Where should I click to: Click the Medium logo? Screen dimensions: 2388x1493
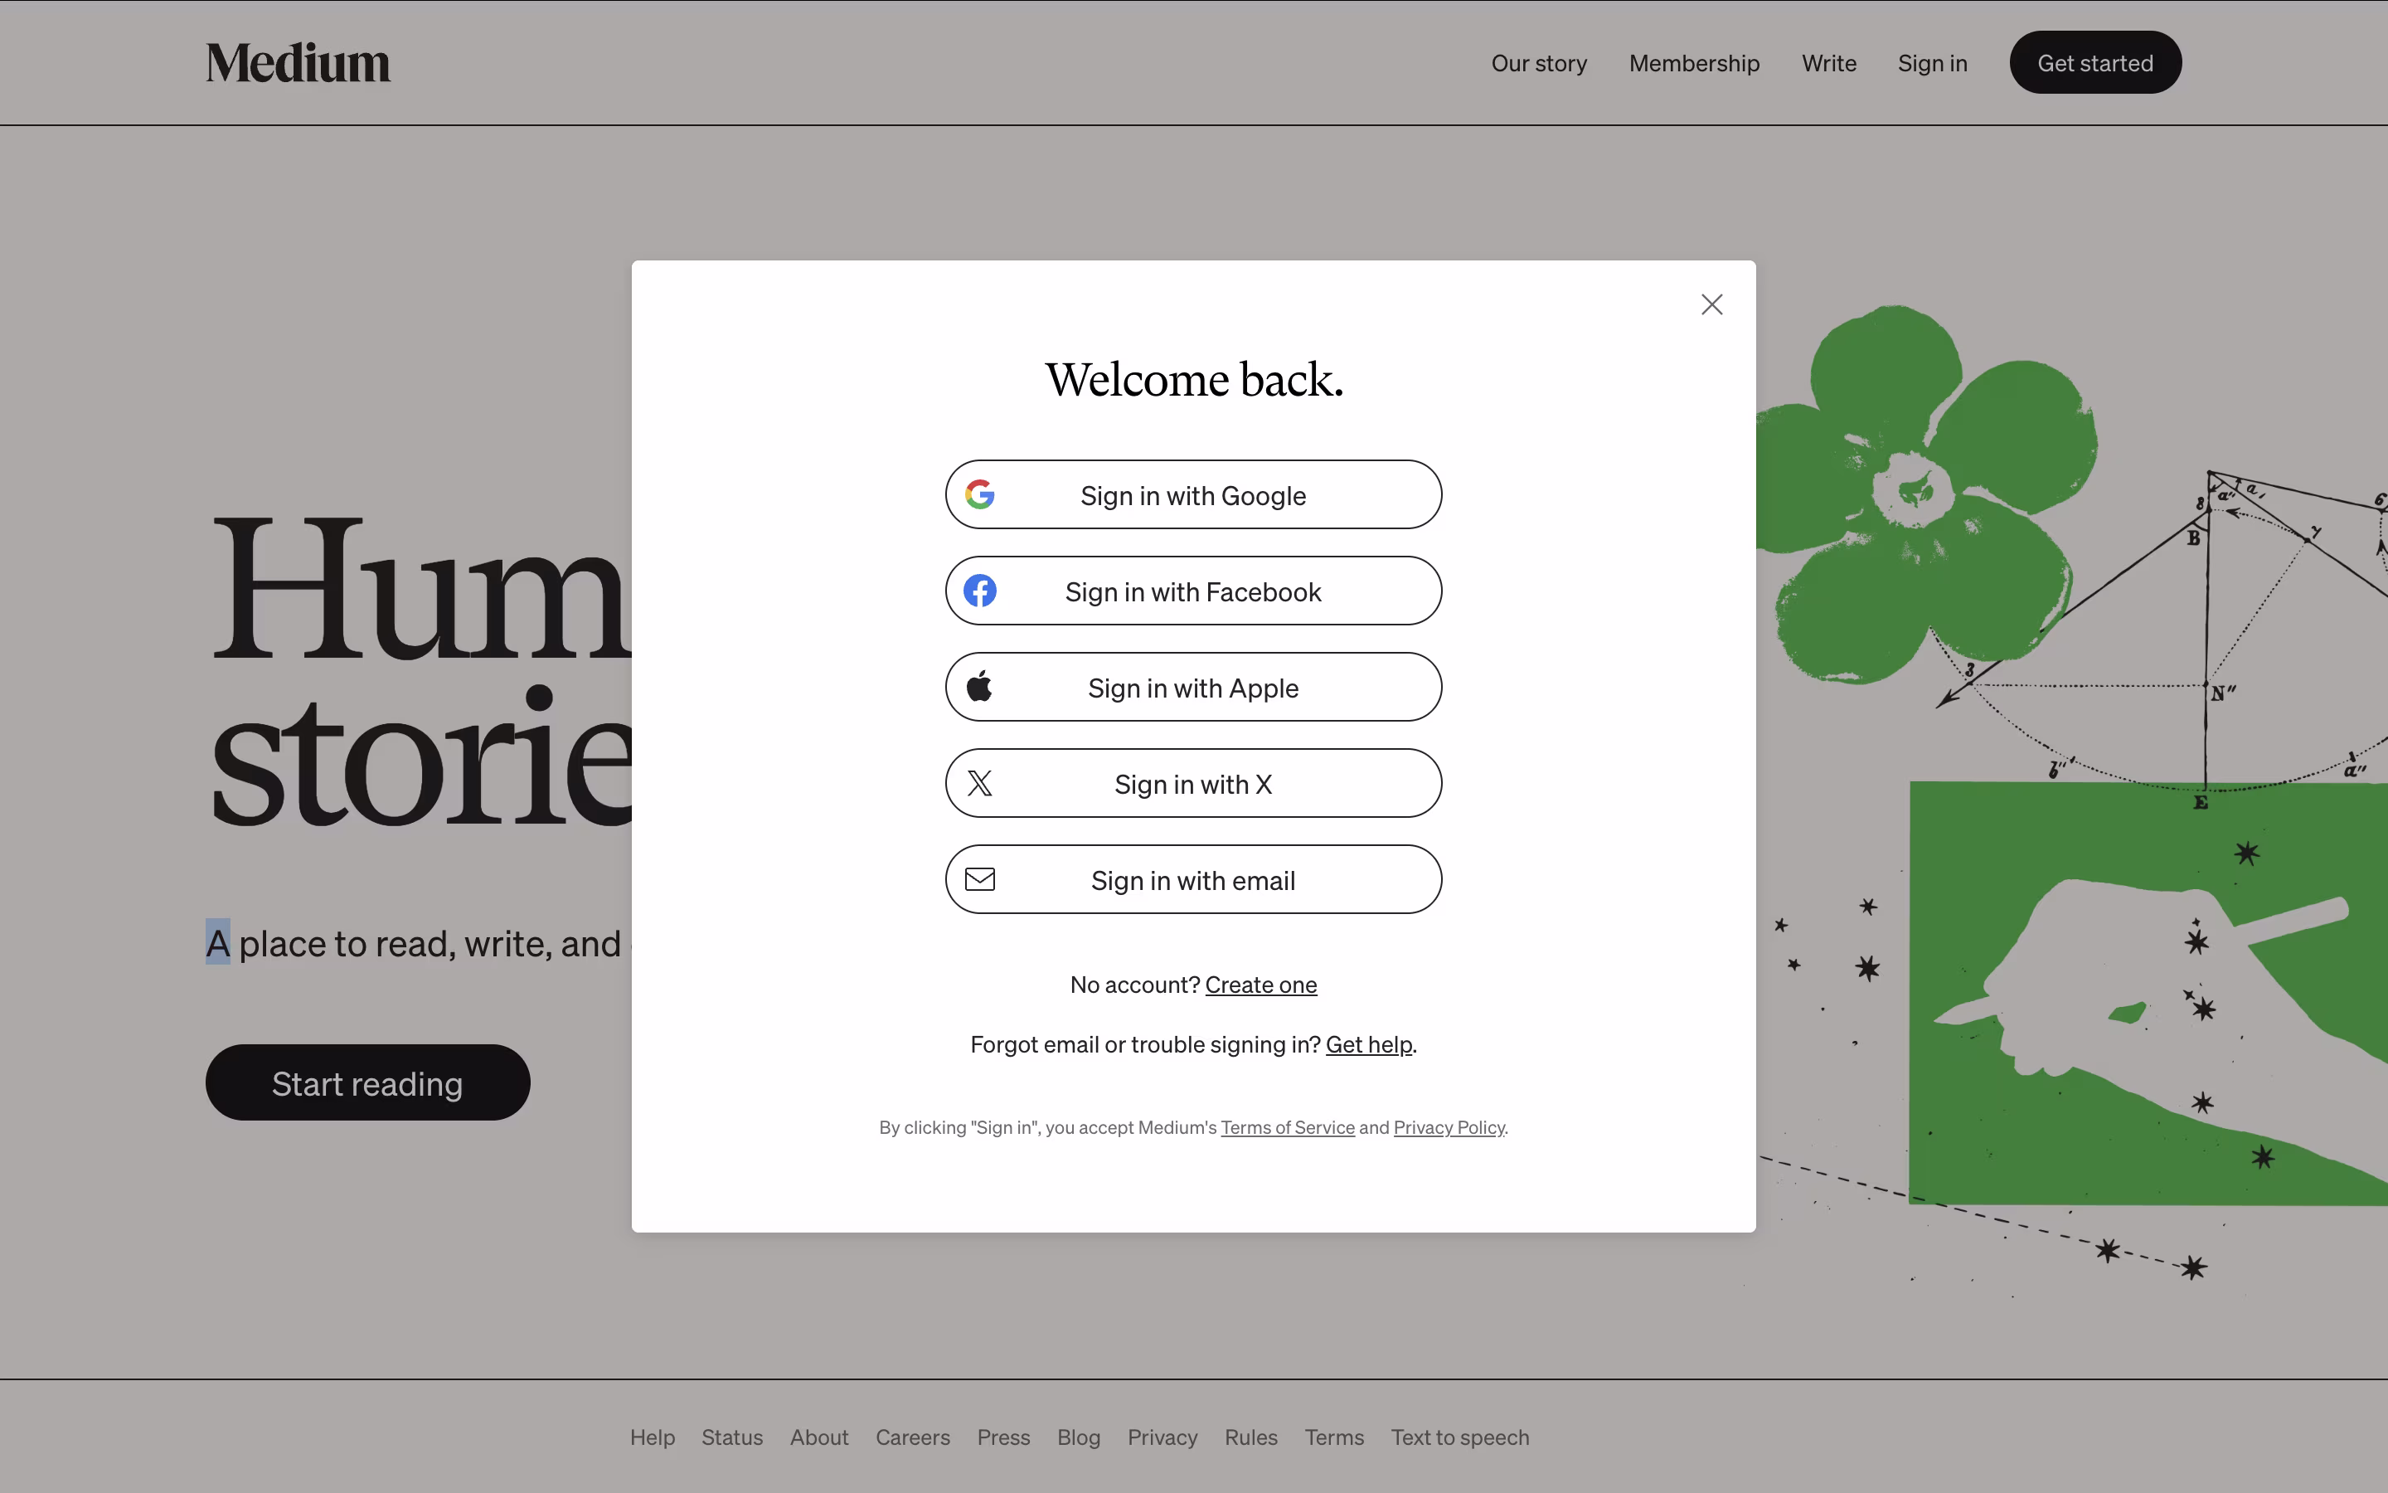point(297,63)
